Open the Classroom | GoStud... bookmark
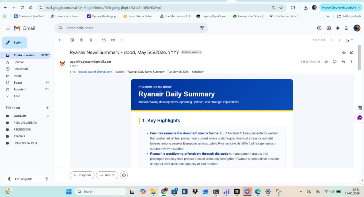The width and height of the screenshot is (364, 197). [30, 16]
